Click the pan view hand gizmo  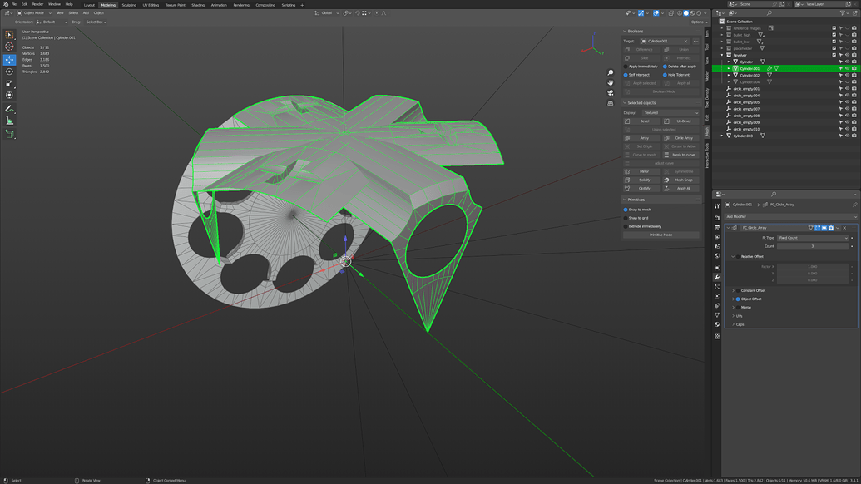click(x=610, y=82)
